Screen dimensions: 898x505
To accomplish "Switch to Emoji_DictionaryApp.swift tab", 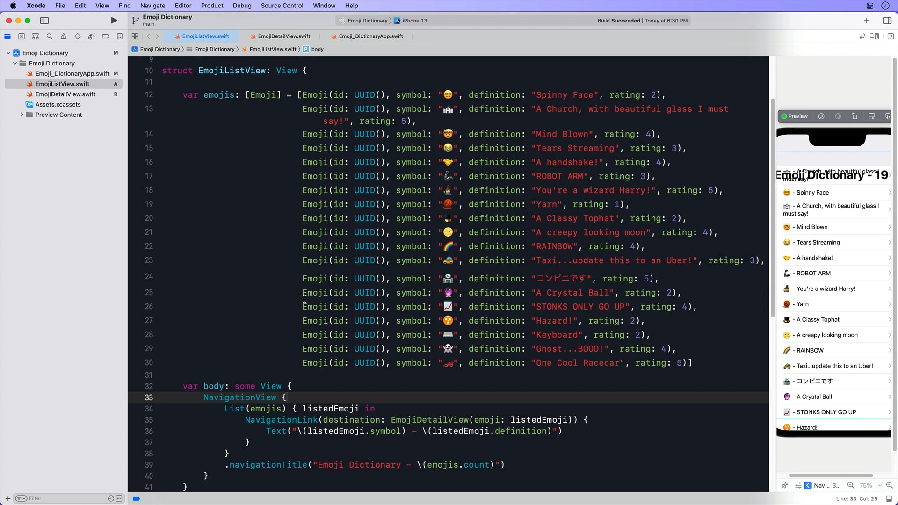I will click(367, 36).
